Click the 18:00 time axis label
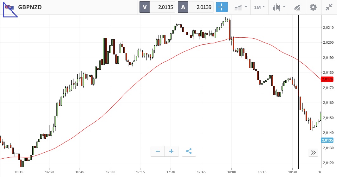Image resolution: width=337 pixels, height=177 pixels. pyautogui.click(x=232, y=172)
